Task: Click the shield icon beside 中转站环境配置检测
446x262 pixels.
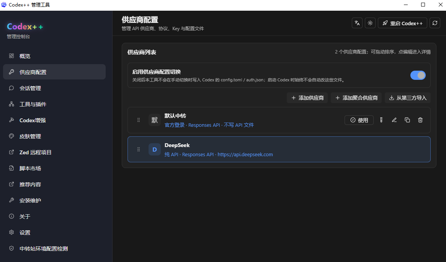Action: (11, 248)
